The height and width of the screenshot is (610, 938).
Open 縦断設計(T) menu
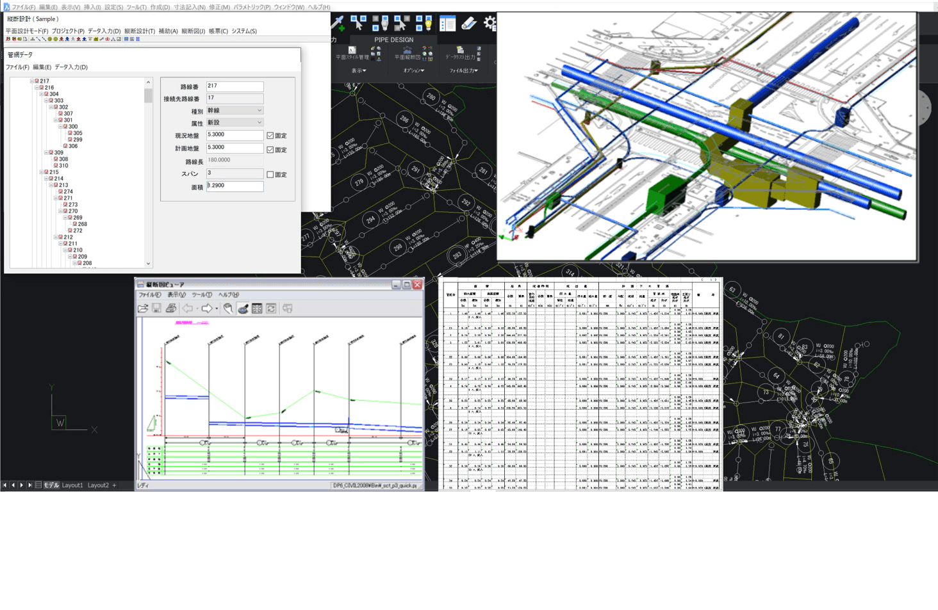tap(140, 31)
